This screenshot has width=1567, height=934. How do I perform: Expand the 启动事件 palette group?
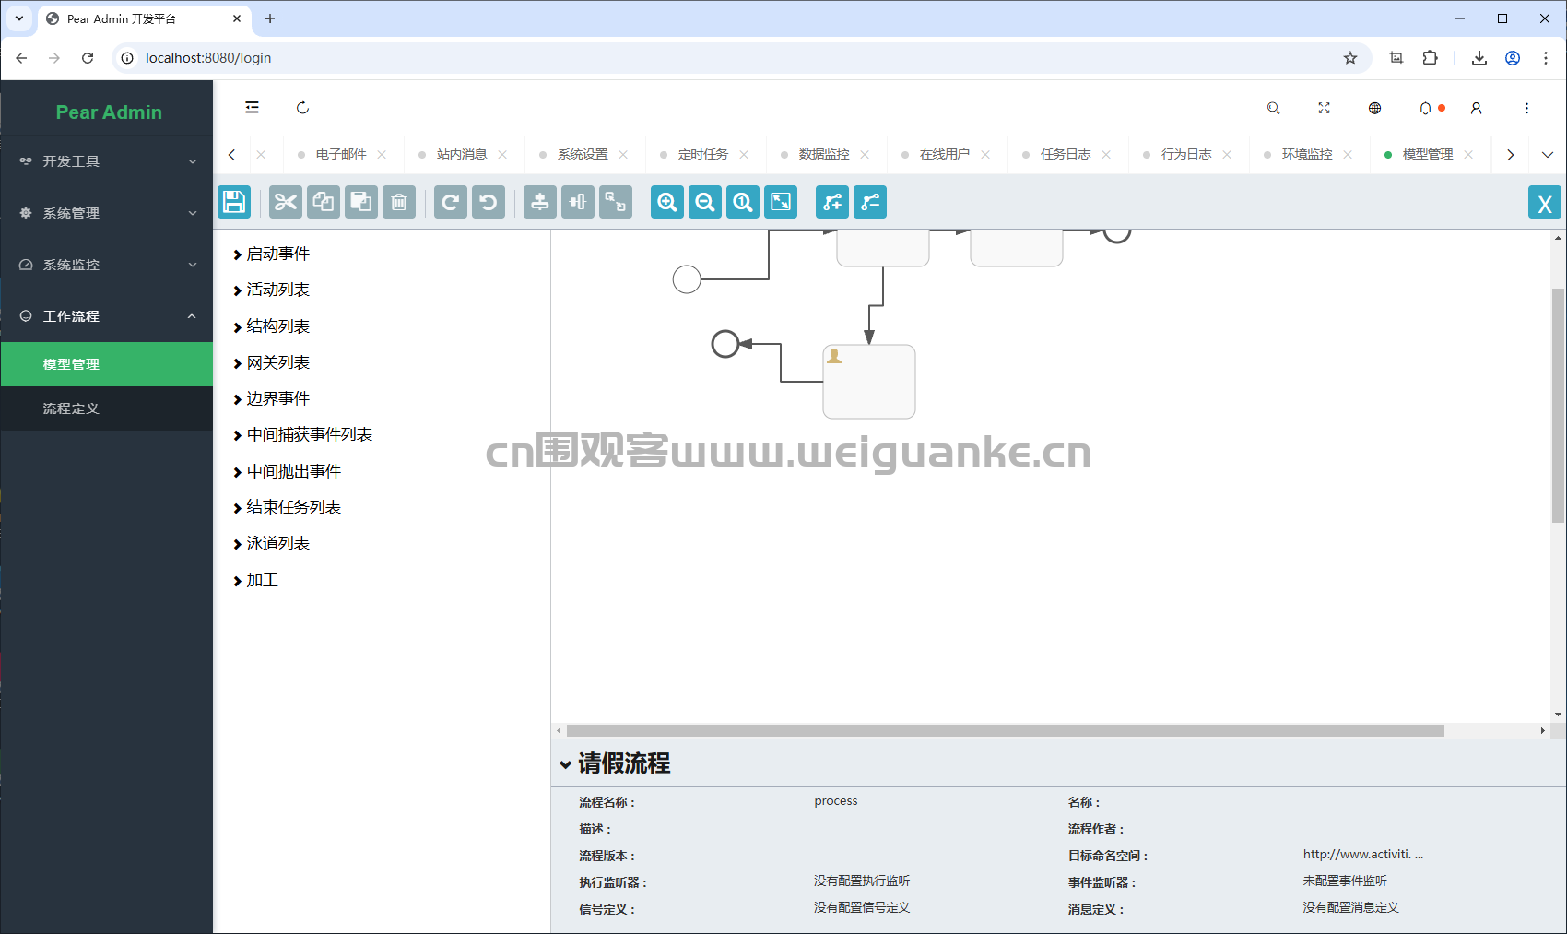271,254
